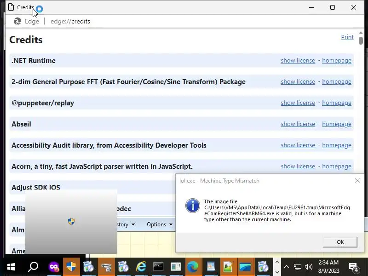
Task: Open the volume control tray icon
Action: point(308,267)
